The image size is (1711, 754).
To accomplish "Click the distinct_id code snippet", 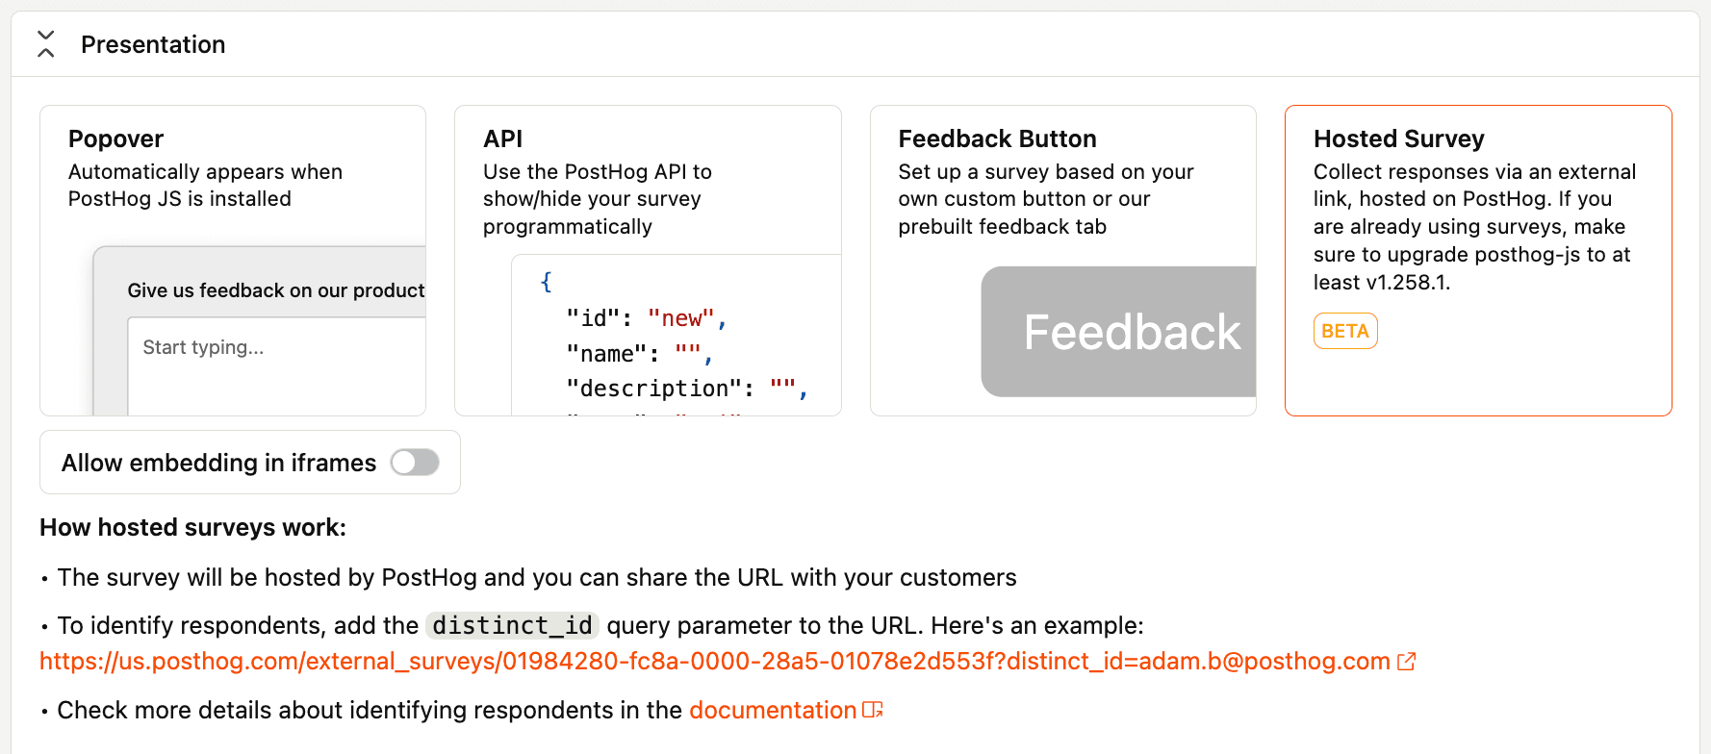I will tap(512, 625).
